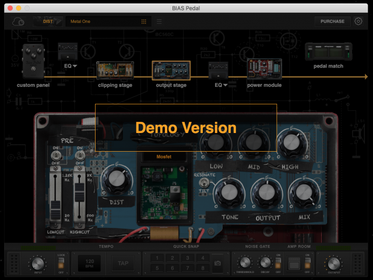Select Quick Snap slot 2

pos(173,258)
